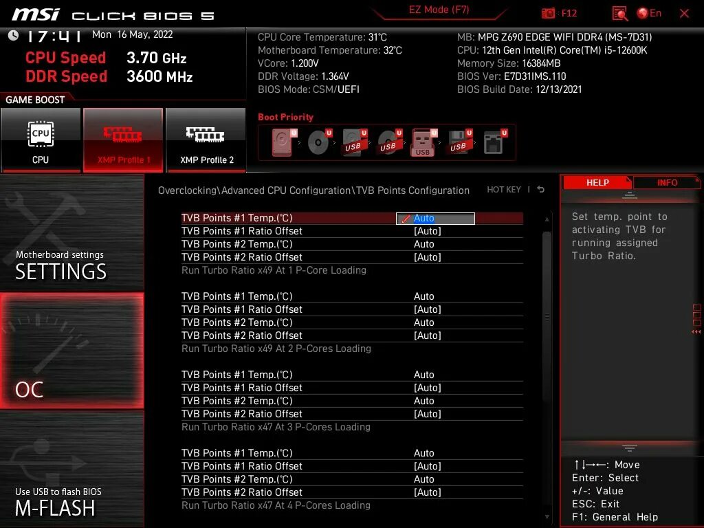Image resolution: width=704 pixels, height=528 pixels.
Task: Click the DDR Speed value '3600 MHz'
Action: tap(159, 76)
